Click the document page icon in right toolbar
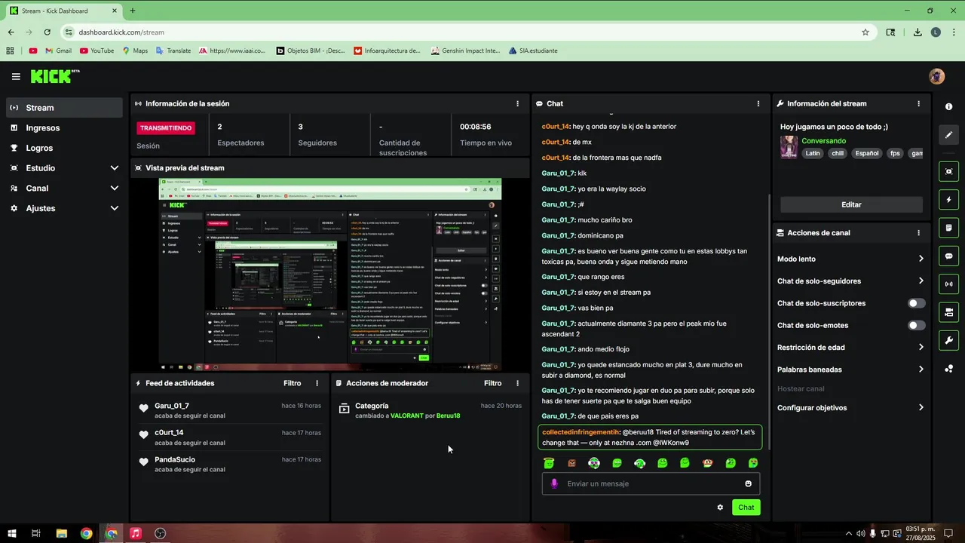965x543 pixels. click(948, 228)
